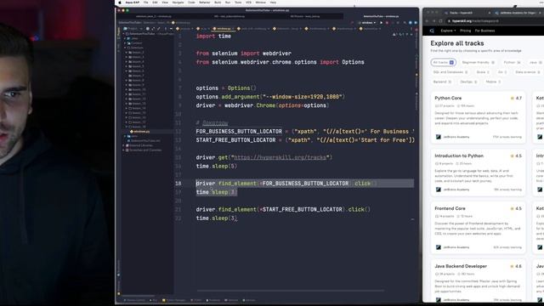Open the Run menu
The image size is (544, 306).
point(228,3)
